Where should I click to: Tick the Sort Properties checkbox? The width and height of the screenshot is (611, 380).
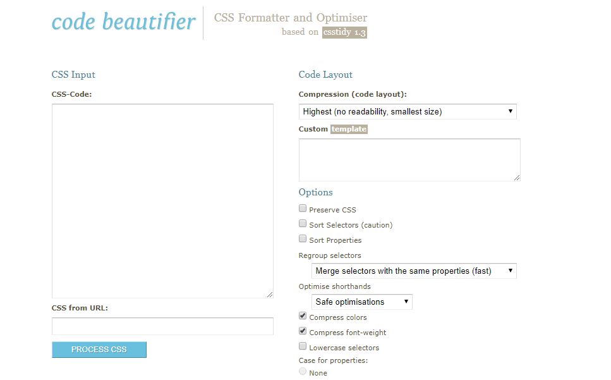[x=303, y=239]
